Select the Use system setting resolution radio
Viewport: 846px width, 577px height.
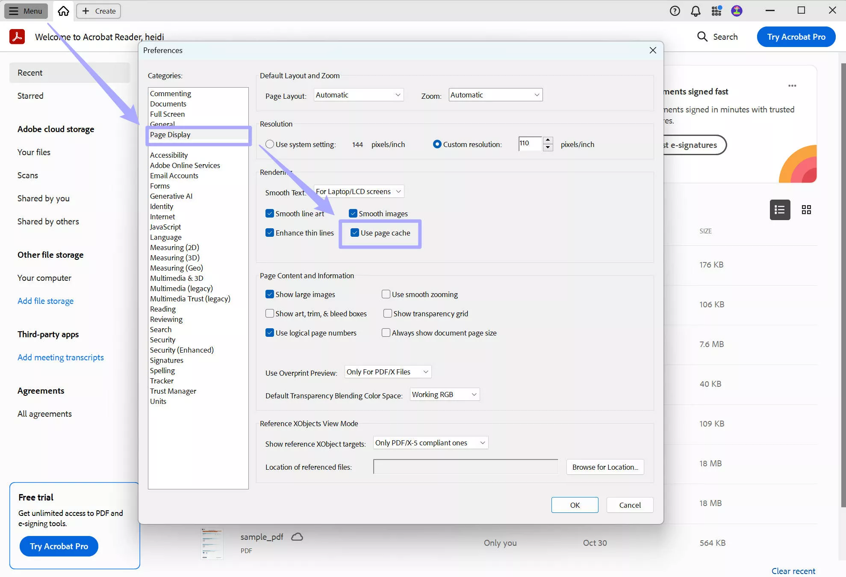(x=269, y=144)
